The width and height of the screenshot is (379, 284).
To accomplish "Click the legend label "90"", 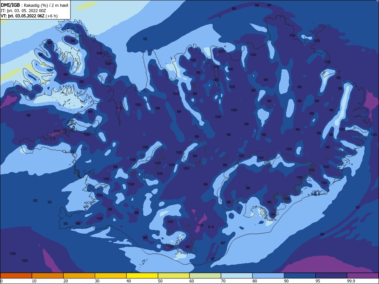I will point(287,281).
